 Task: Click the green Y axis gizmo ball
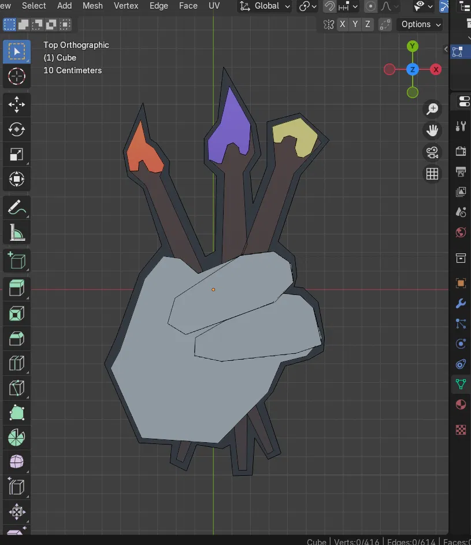(413, 46)
